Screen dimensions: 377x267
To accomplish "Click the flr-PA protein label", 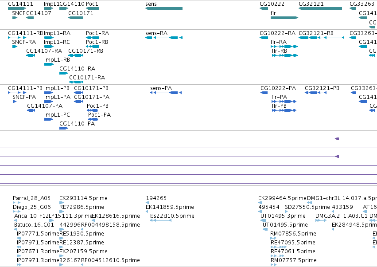I will (279, 97).
